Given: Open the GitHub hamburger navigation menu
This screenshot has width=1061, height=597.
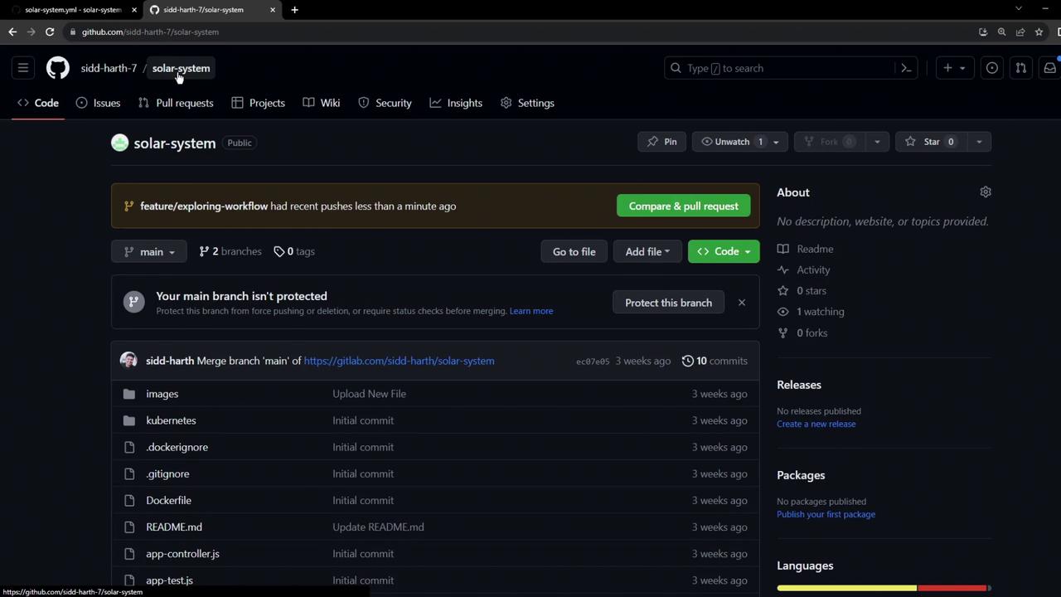Looking at the screenshot, I should [23, 68].
